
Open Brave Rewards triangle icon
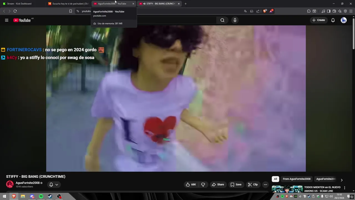pyautogui.click(x=271, y=11)
